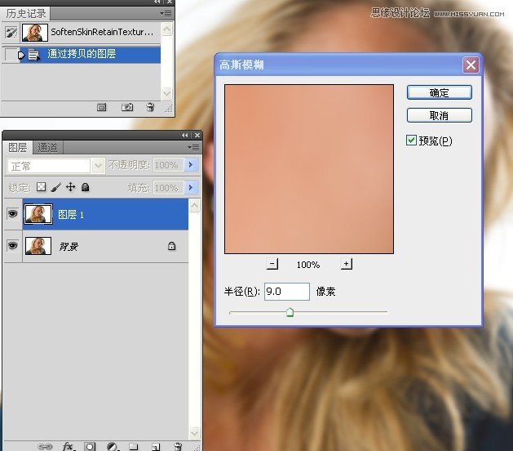Create new layer icon
Image resolution: width=513 pixels, height=451 pixels.
(x=156, y=446)
